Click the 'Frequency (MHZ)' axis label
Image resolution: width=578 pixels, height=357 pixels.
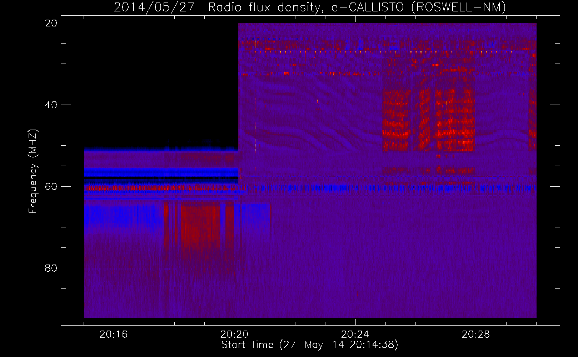33,171
